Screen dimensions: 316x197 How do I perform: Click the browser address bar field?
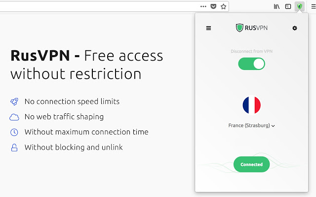click(x=99, y=6)
